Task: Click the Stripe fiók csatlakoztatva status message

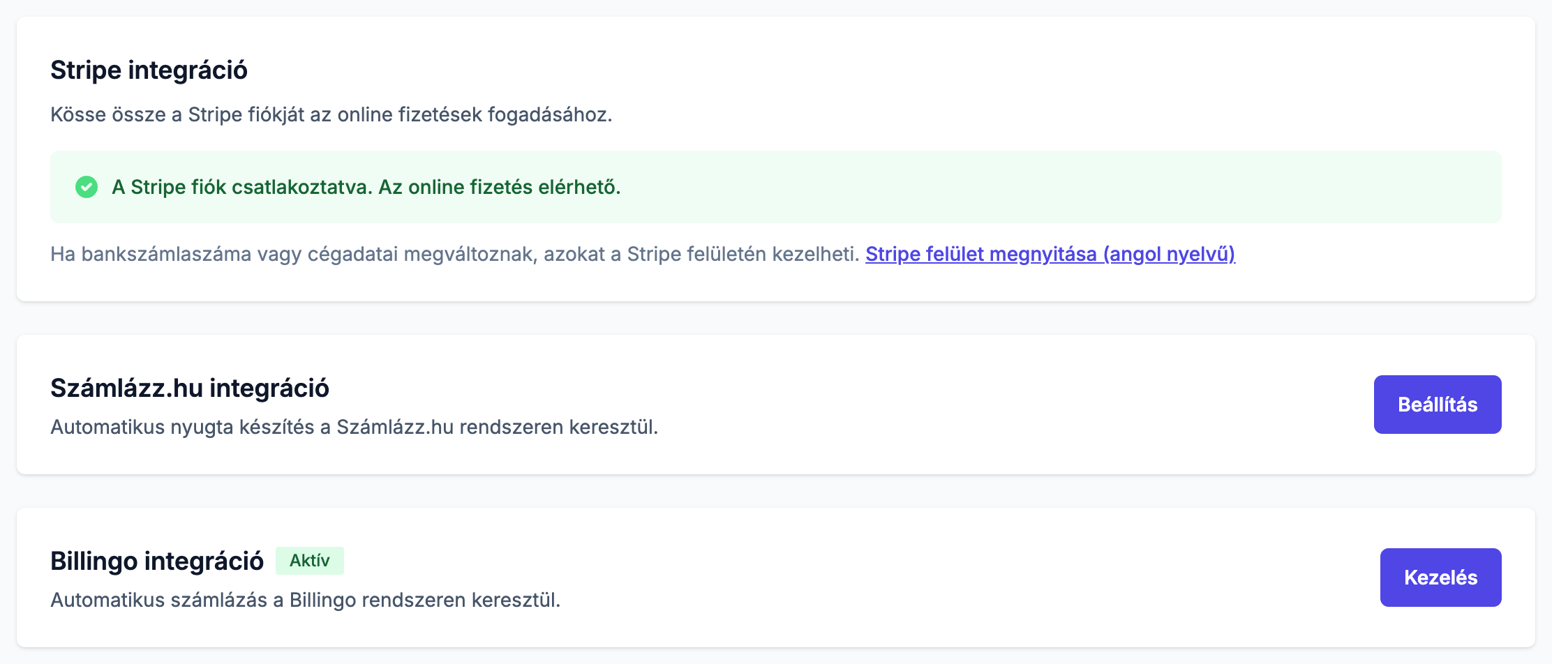Action: click(366, 187)
